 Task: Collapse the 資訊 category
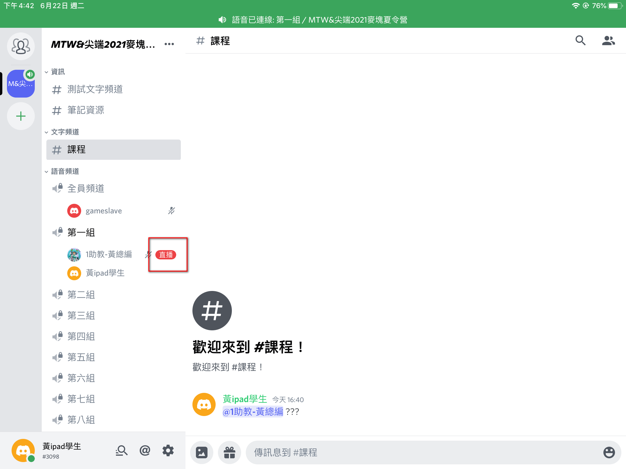[x=57, y=72]
